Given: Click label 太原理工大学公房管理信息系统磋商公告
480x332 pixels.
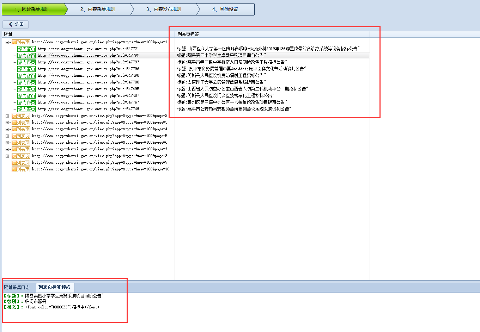Looking at the screenshot, I should [221, 82].
